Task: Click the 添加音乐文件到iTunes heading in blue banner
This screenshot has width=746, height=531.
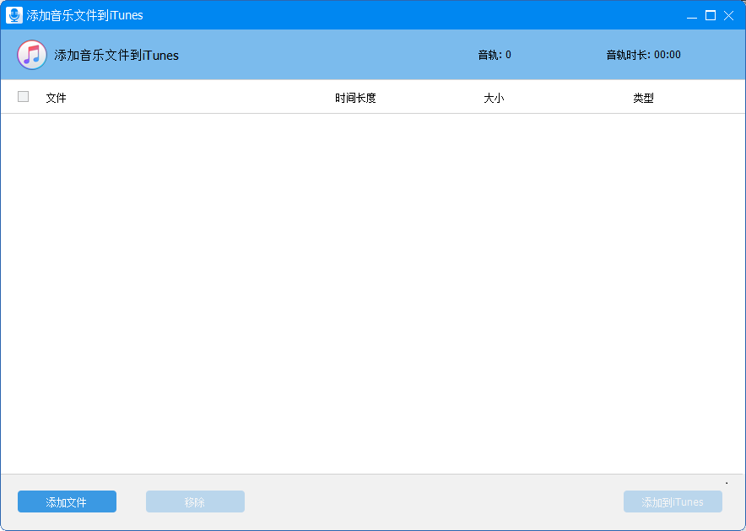Action: coord(116,55)
